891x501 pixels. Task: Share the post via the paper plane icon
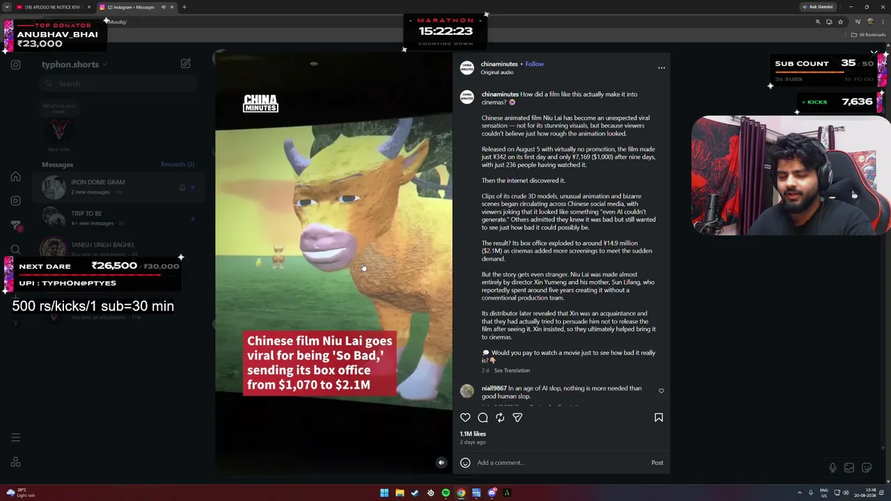517,417
